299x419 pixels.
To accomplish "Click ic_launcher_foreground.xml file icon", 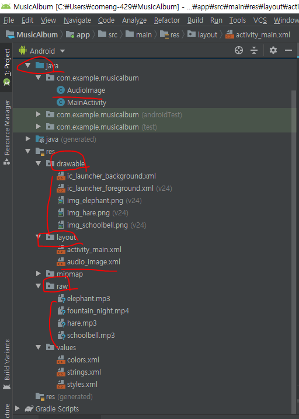I will click(x=61, y=188).
